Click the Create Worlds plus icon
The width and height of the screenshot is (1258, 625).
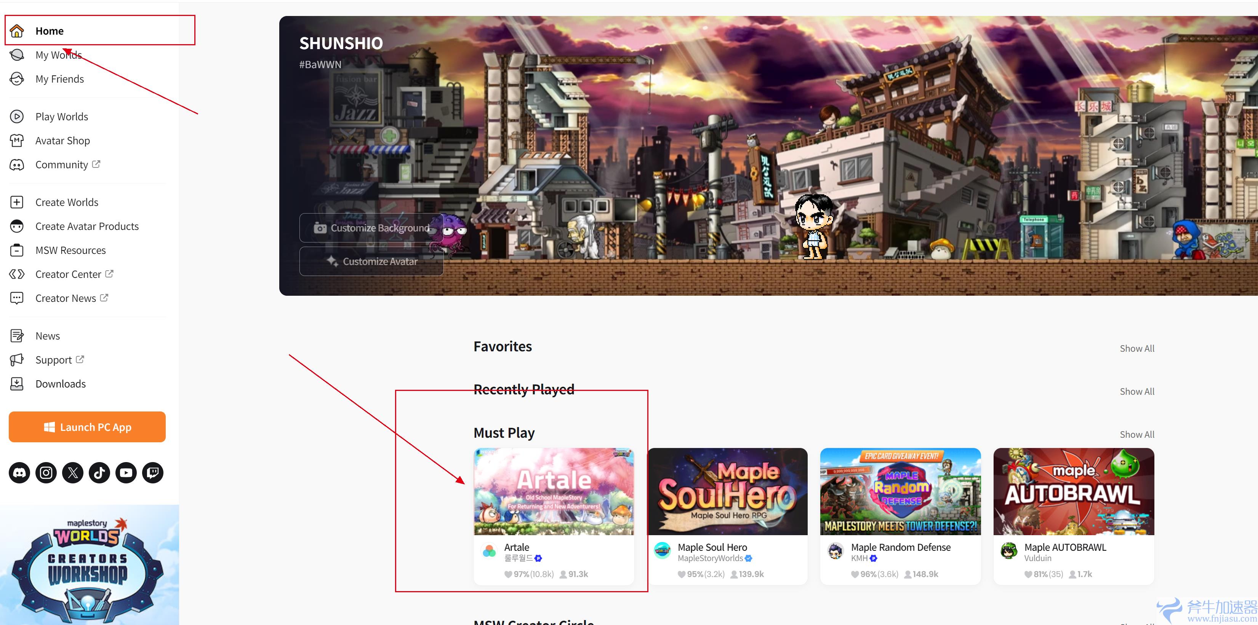(x=17, y=202)
